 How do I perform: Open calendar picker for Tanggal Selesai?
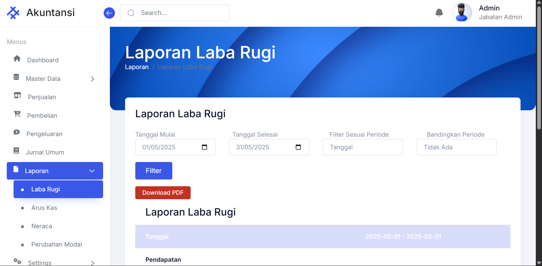pos(298,147)
